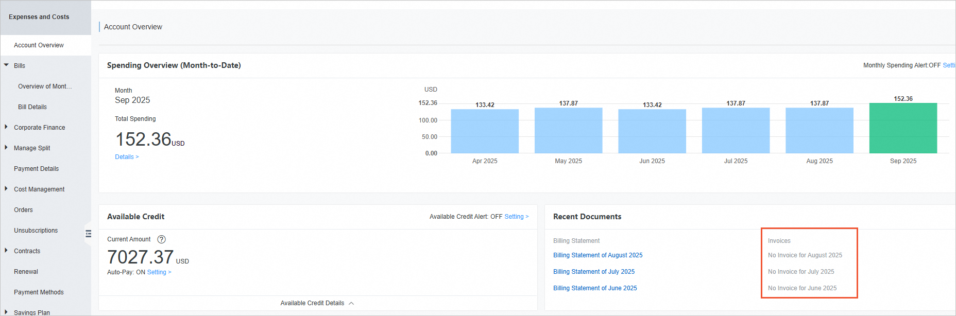Image resolution: width=956 pixels, height=316 pixels.
Task: Click the green Sep 2025 spending bar
Action: point(903,128)
